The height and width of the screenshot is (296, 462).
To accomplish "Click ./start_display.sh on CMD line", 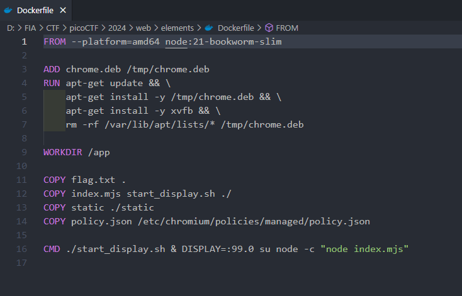I will 116,249.
